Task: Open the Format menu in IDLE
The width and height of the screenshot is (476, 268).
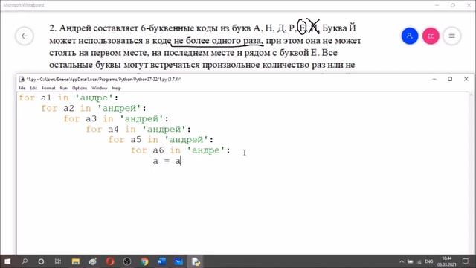Action: [48, 88]
